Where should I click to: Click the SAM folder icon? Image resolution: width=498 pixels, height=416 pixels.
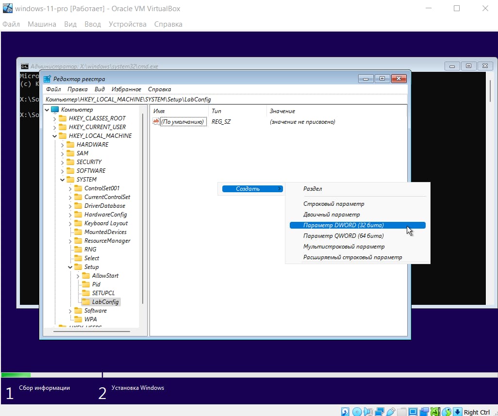click(x=70, y=153)
